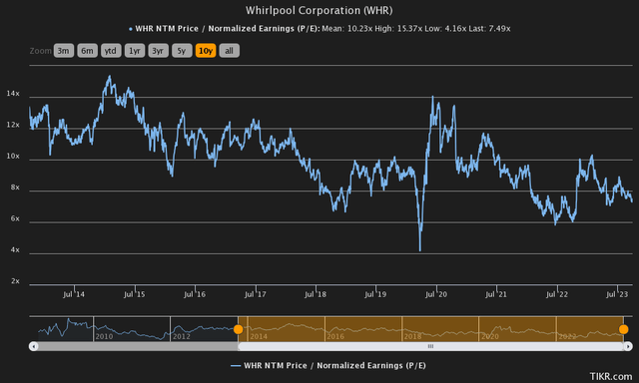Click the 14x y-axis label

(x=13, y=94)
